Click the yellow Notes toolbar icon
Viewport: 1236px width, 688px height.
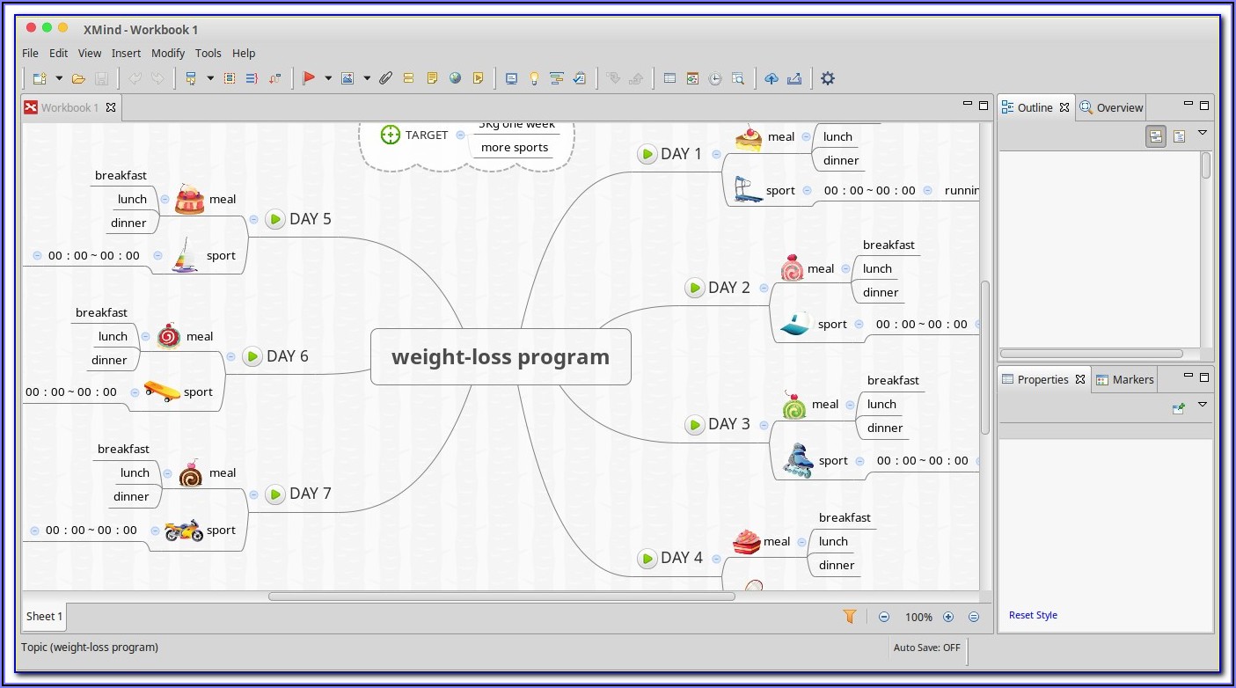(x=432, y=78)
